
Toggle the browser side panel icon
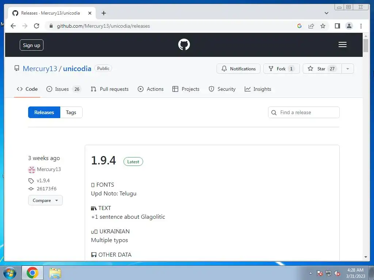[337, 26]
